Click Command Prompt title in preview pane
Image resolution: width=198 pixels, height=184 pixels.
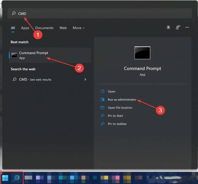[x=142, y=69]
